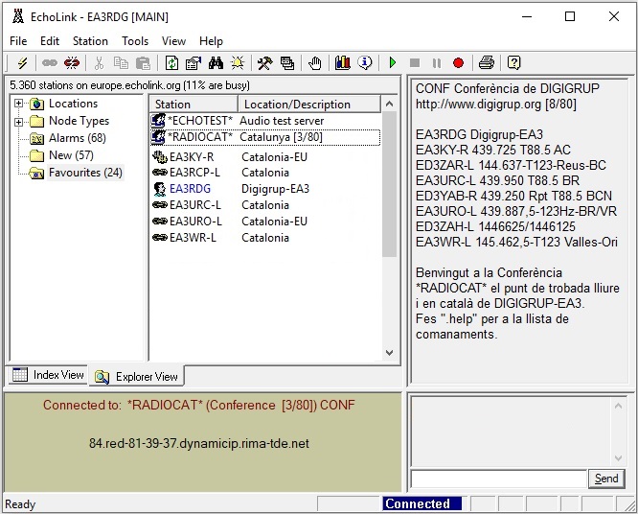Click the red Record button
Screen dimensions: 638x514
(x=459, y=62)
